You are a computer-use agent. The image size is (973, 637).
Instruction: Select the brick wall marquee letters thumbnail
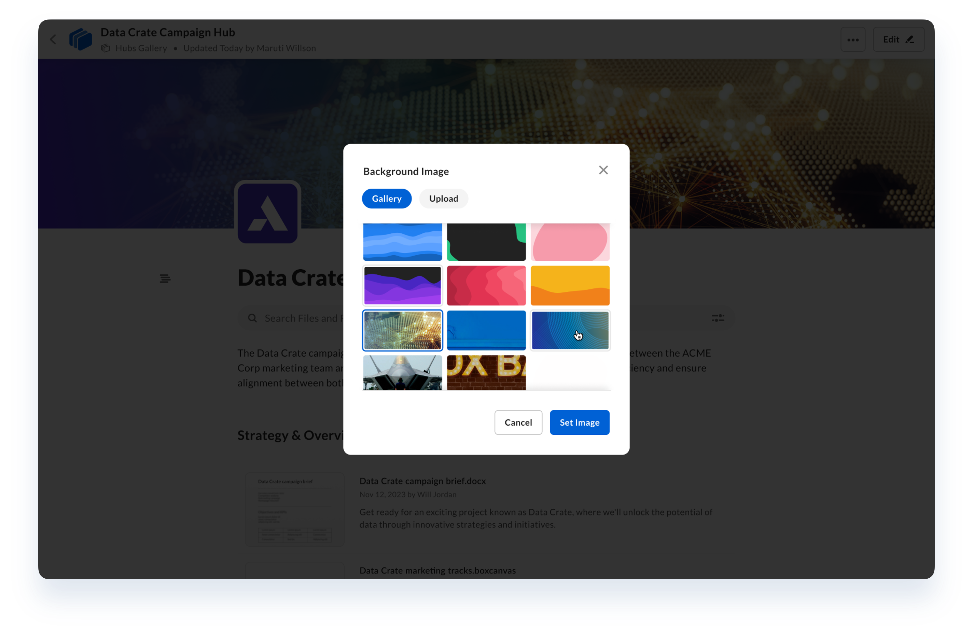[x=486, y=372]
